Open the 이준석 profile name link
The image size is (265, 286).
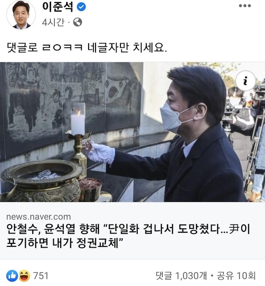tap(58, 7)
